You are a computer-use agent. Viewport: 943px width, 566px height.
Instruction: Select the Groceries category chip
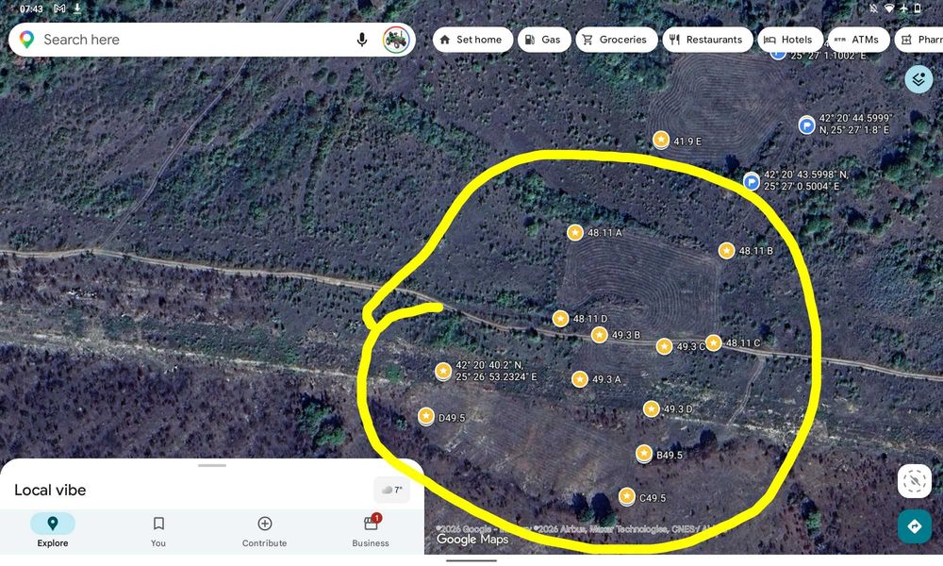pyautogui.click(x=617, y=40)
